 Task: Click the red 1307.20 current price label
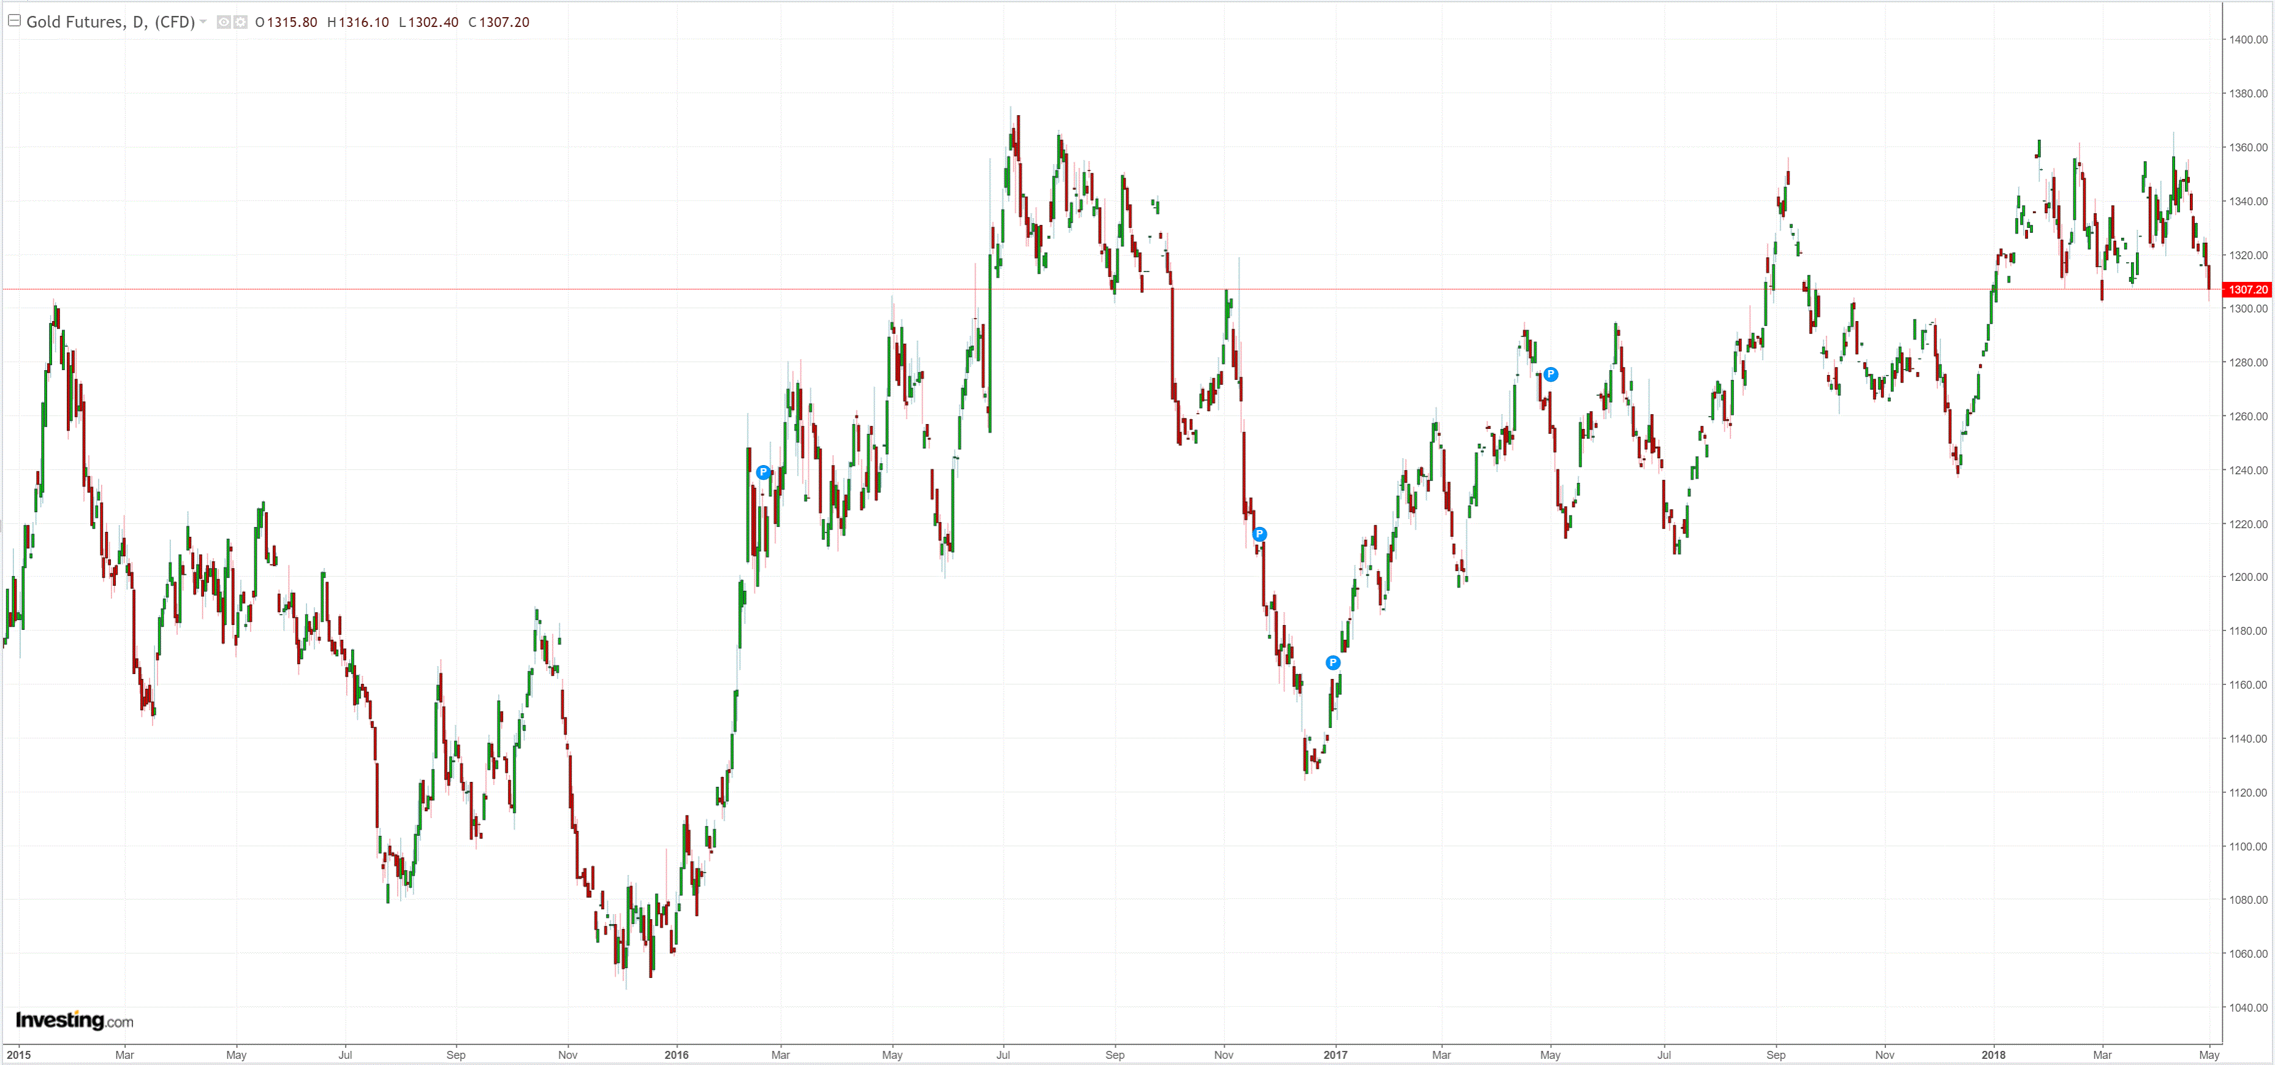tap(2247, 290)
